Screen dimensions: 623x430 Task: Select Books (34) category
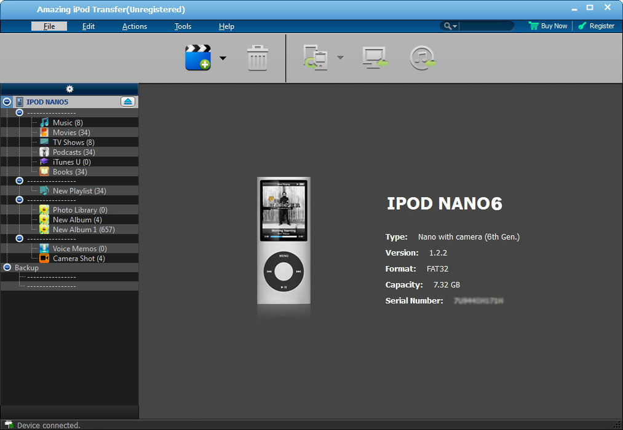tap(70, 172)
